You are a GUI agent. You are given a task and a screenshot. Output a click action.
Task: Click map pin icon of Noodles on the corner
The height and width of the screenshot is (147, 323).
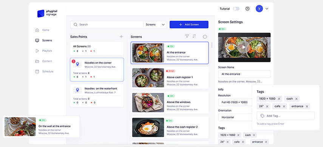(77, 64)
